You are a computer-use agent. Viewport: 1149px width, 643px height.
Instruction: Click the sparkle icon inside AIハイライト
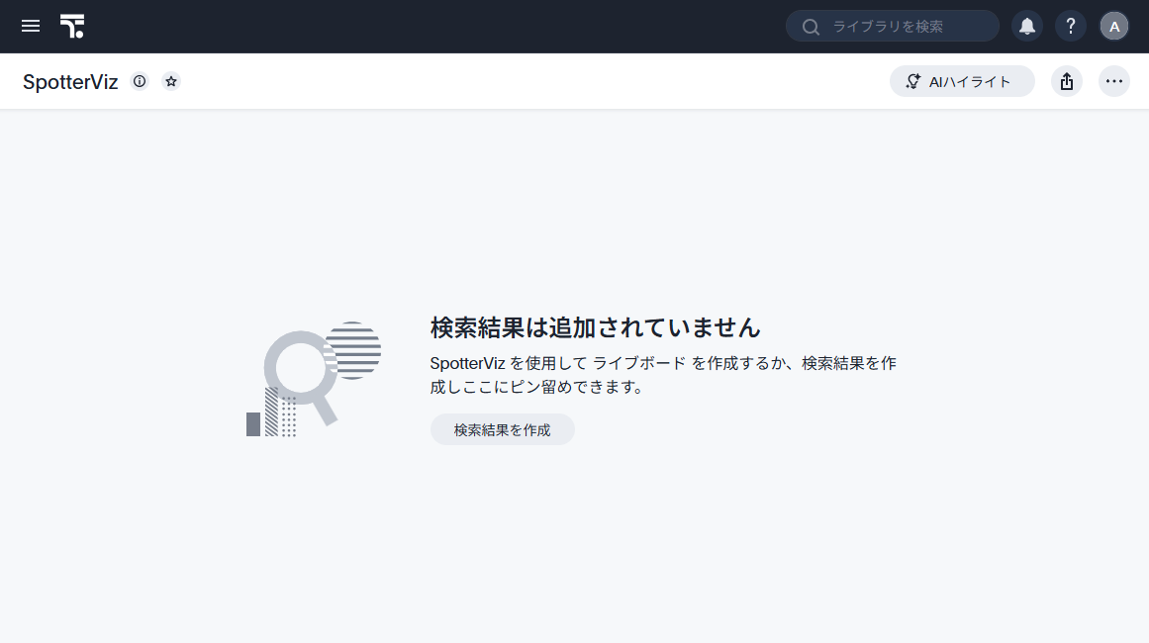(x=913, y=81)
